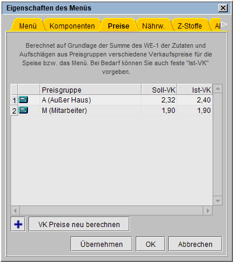Click calculator icon in row M (Mitarbeiter)
The image size is (233, 262).
23,110
